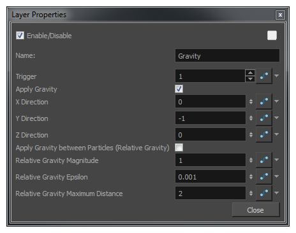
Task: Click the function curve icon for X Direction
Action: point(264,101)
